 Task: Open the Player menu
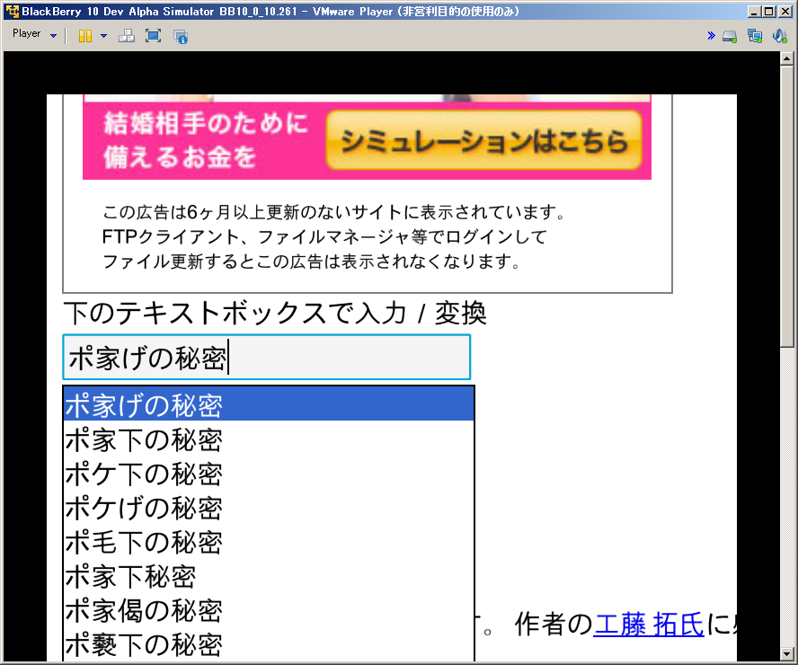(33, 35)
